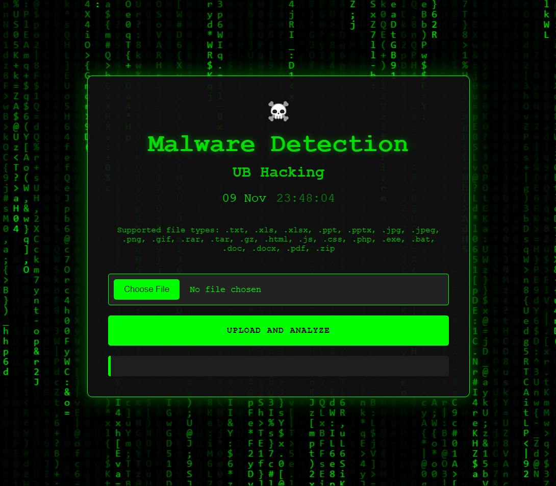The height and width of the screenshot is (486, 556).
Task: Click the Choose File button
Action: tap(146, 289)
